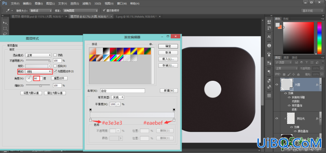Lock all padlock icon in Layers panel
326x153 pixels.
click(x=298, y=74)
